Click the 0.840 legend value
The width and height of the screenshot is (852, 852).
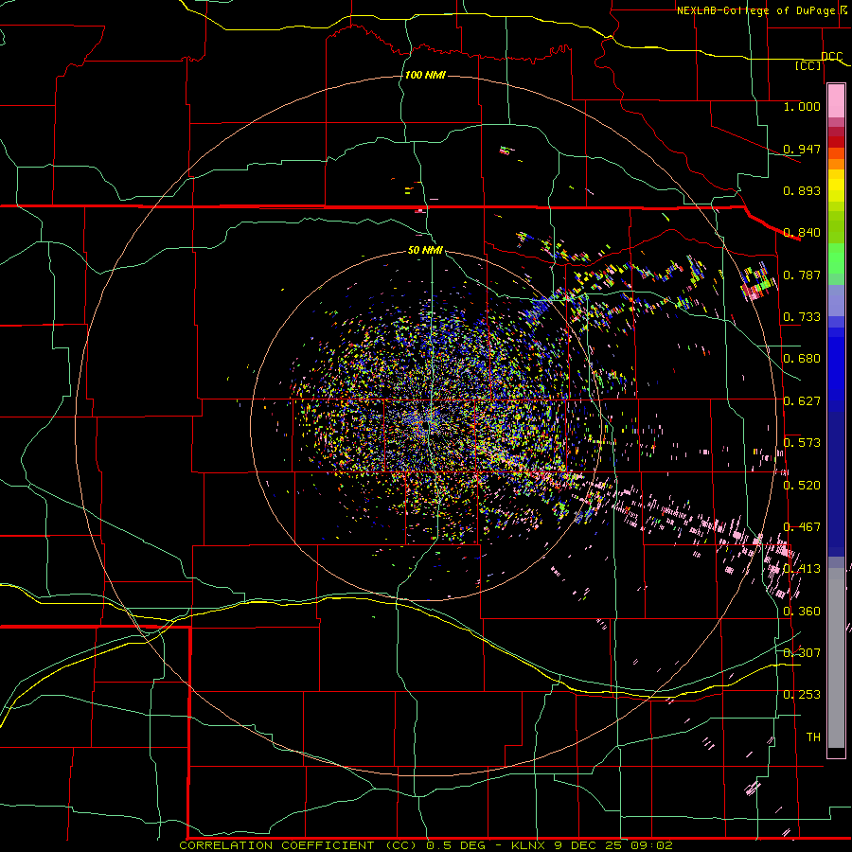(x=802, y=233)
